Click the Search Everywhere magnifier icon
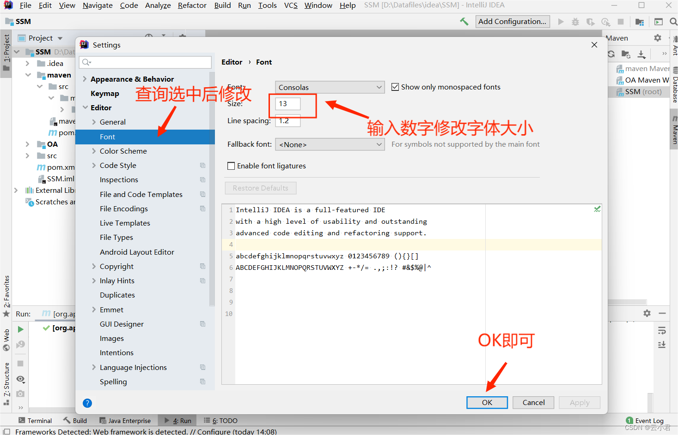678x435 pixels. coord(673,22)
